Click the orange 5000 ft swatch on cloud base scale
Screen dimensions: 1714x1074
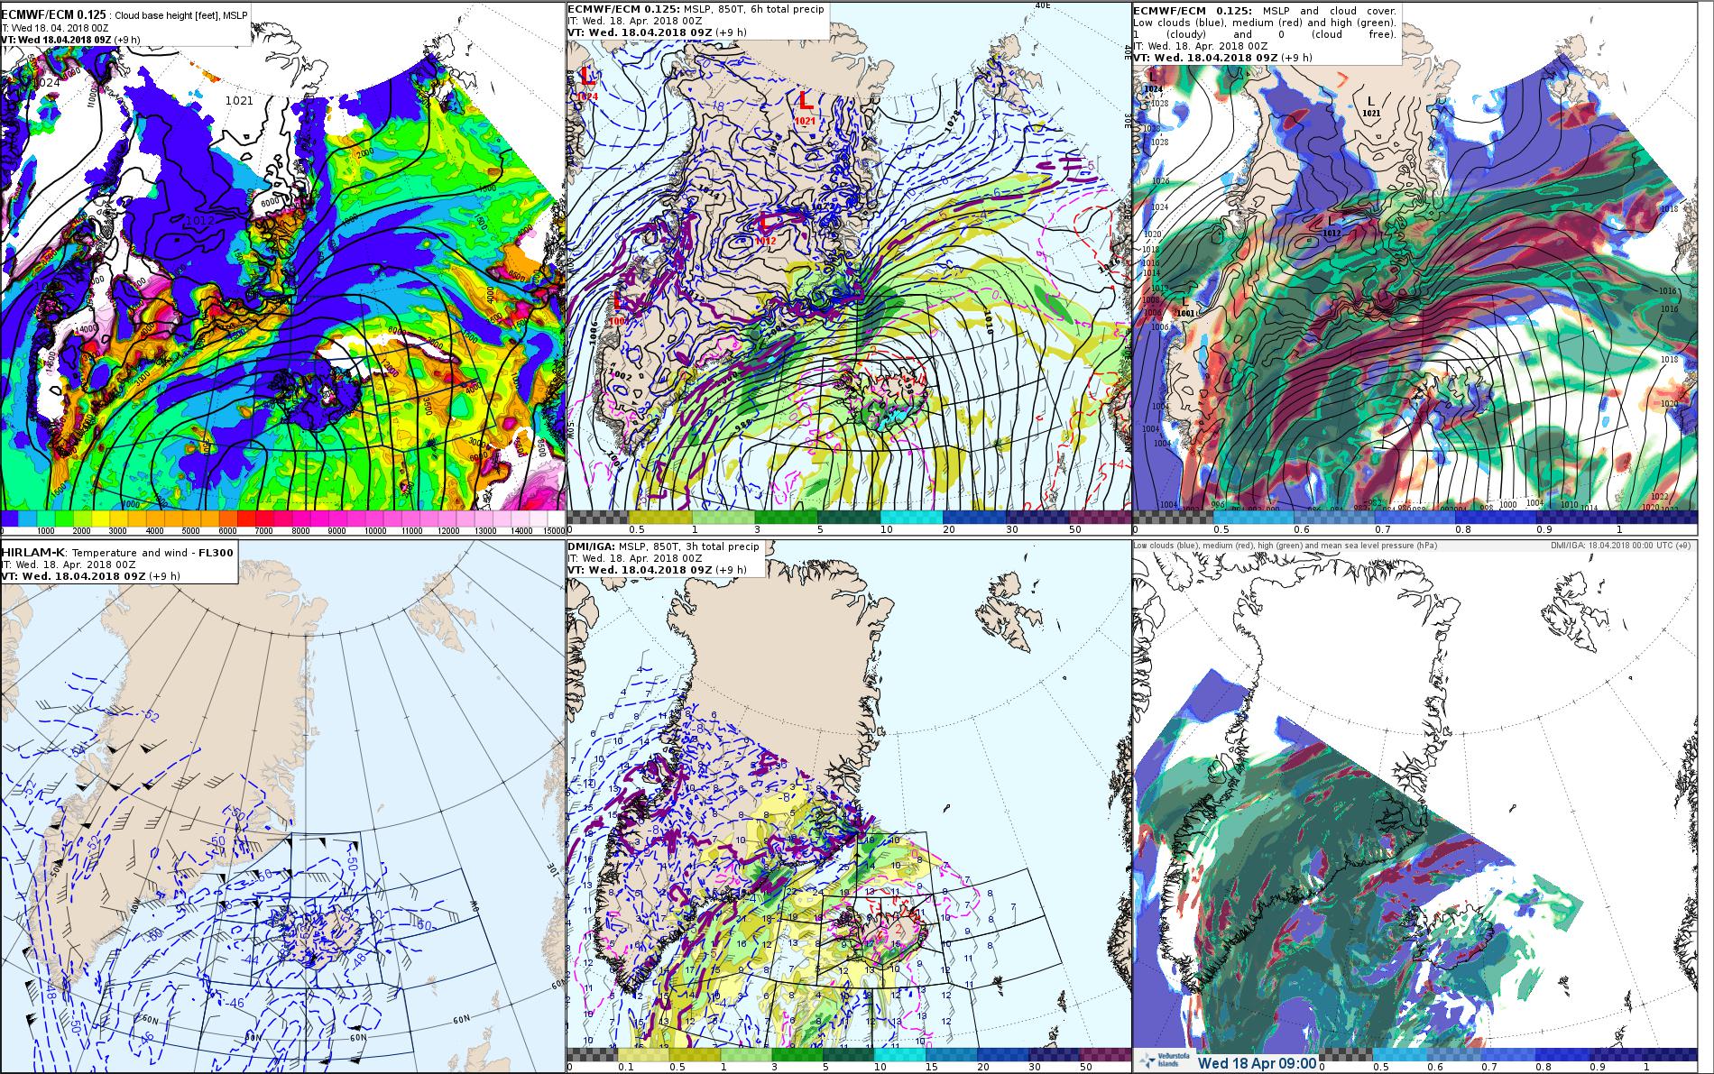click(191, 517)
